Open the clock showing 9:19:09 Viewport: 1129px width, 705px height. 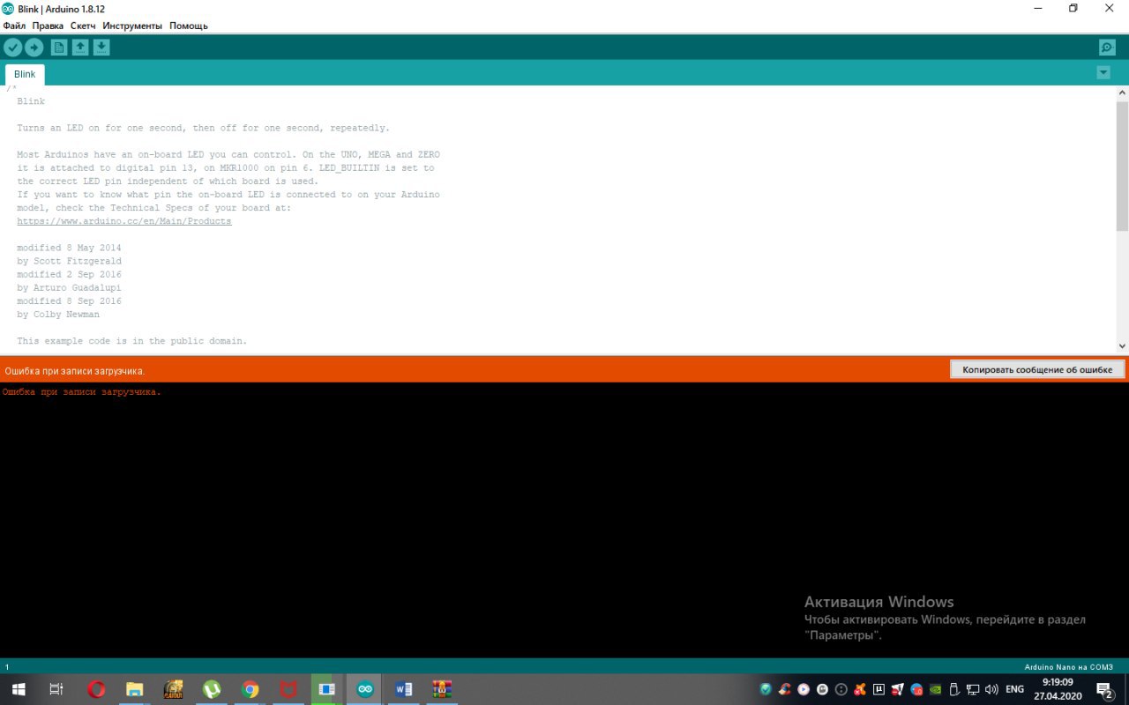[x=1058, y=689]
